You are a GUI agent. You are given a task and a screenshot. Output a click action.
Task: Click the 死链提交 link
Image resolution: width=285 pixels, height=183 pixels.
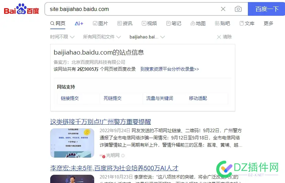(112, 99)
